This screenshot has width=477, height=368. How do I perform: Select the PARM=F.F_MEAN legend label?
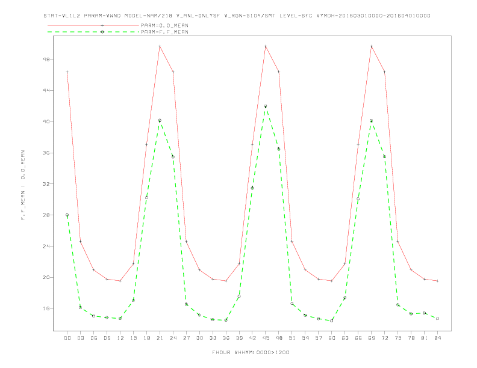point(164,32)
